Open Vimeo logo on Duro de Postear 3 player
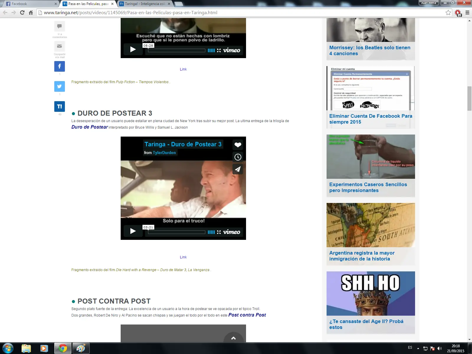 point(232,232)
